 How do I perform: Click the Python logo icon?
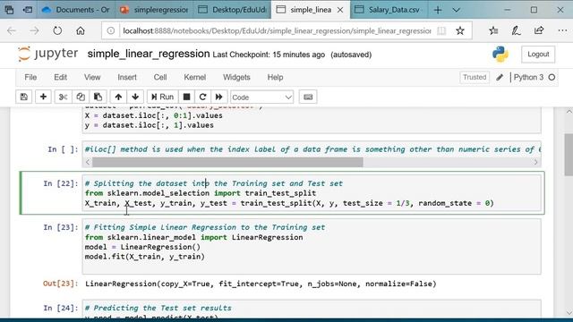tap(500, 55)
